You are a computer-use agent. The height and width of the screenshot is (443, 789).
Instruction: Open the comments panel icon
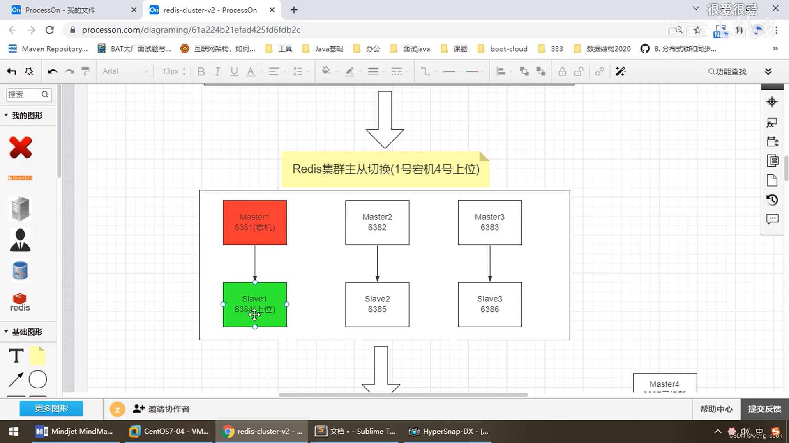(x=772, y=219)
